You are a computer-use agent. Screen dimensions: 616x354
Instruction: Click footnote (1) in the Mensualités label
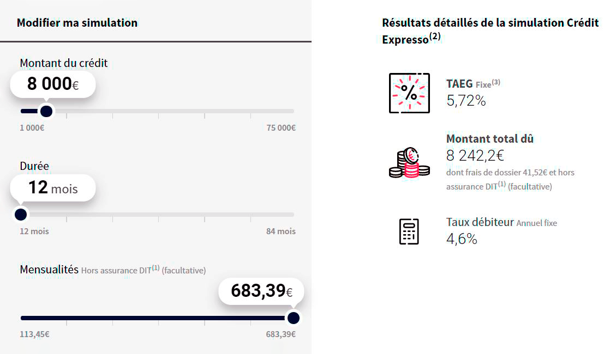156,268
